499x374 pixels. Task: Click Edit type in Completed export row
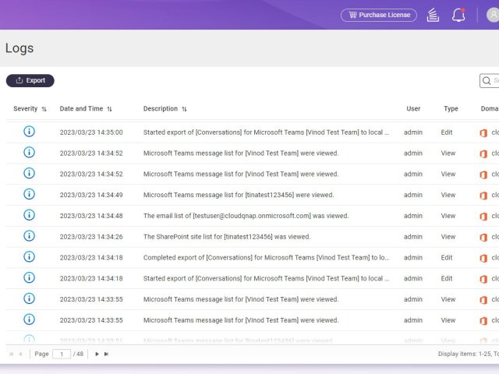coord(447,258)
